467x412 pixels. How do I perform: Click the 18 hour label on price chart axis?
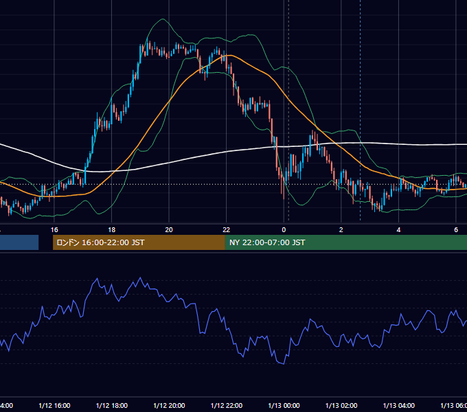click(x=112, y=230)
